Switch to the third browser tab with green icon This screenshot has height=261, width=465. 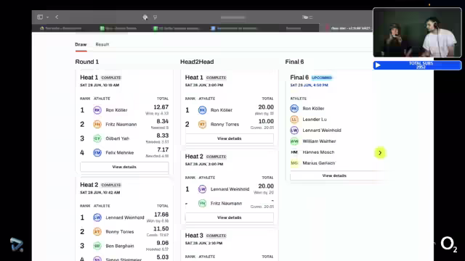click(177, 28)
